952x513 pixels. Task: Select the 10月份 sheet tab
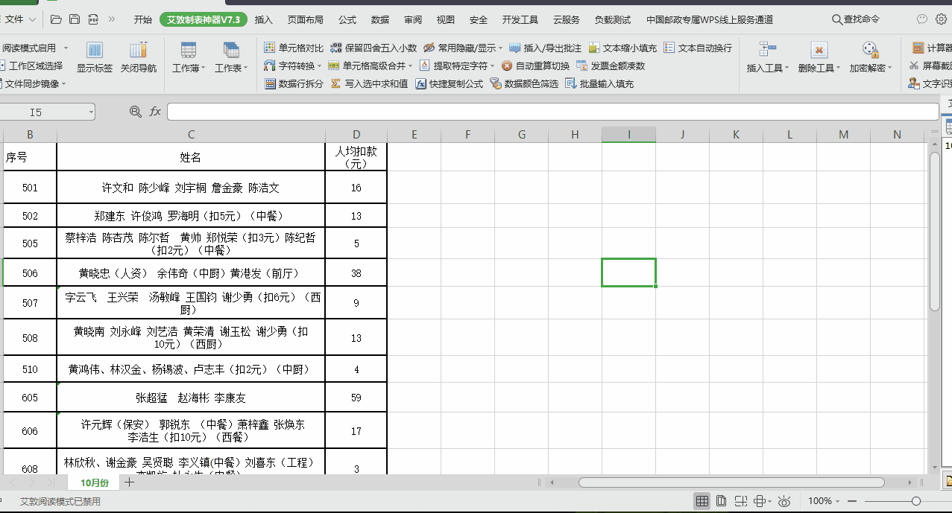(95, 482)
